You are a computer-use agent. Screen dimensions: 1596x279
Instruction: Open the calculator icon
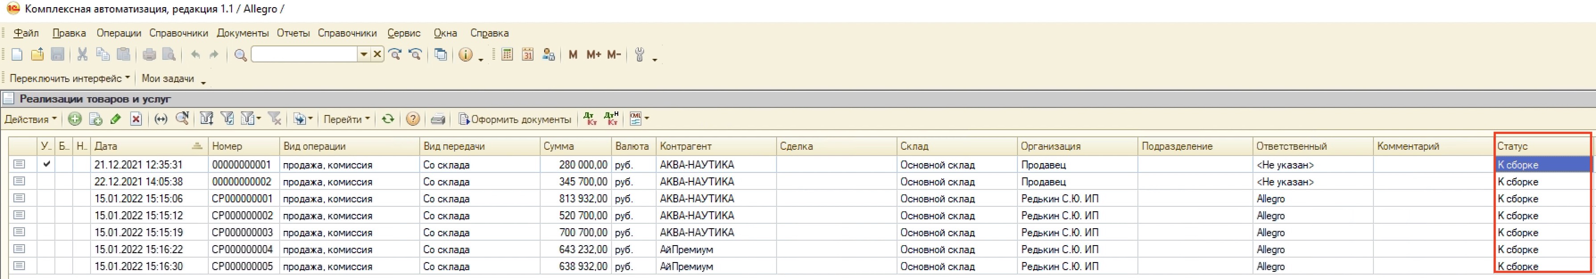coord(507,55)
